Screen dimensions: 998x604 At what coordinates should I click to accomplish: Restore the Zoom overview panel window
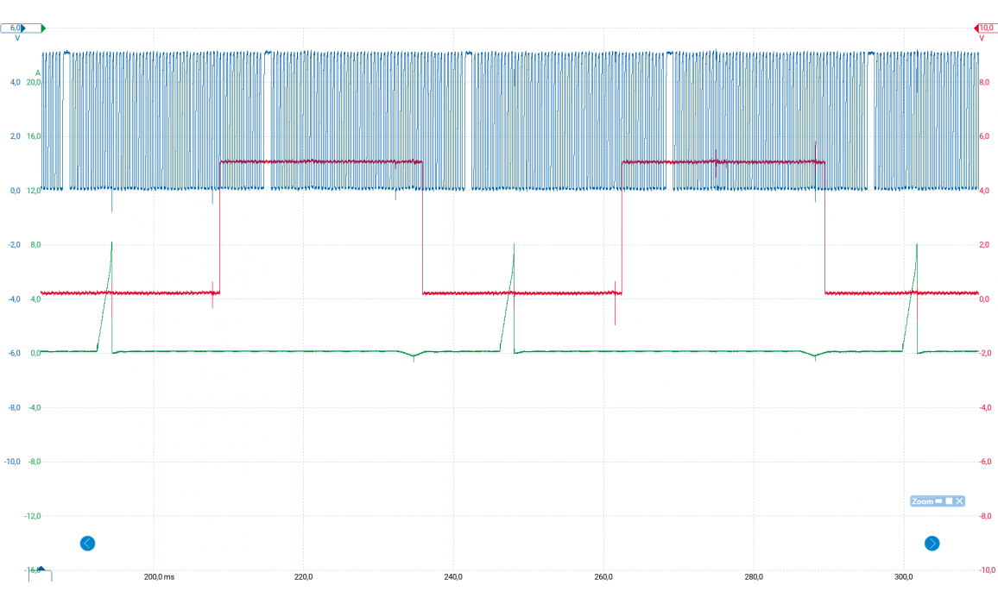(x=948, y=501)
